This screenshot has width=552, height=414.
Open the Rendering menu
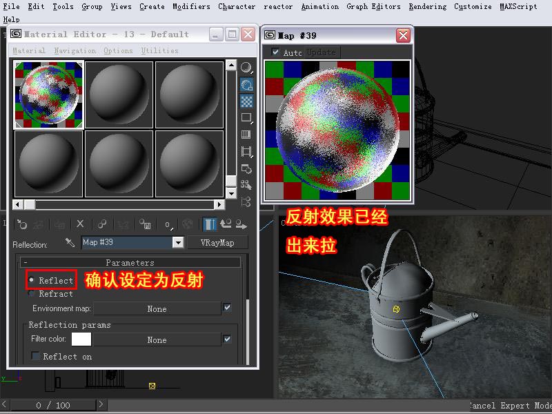[x=427, y=6]
